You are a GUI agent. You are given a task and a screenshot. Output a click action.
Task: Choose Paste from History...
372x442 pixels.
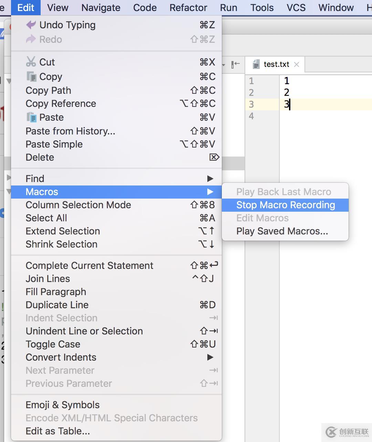click(x=116, y=131)
